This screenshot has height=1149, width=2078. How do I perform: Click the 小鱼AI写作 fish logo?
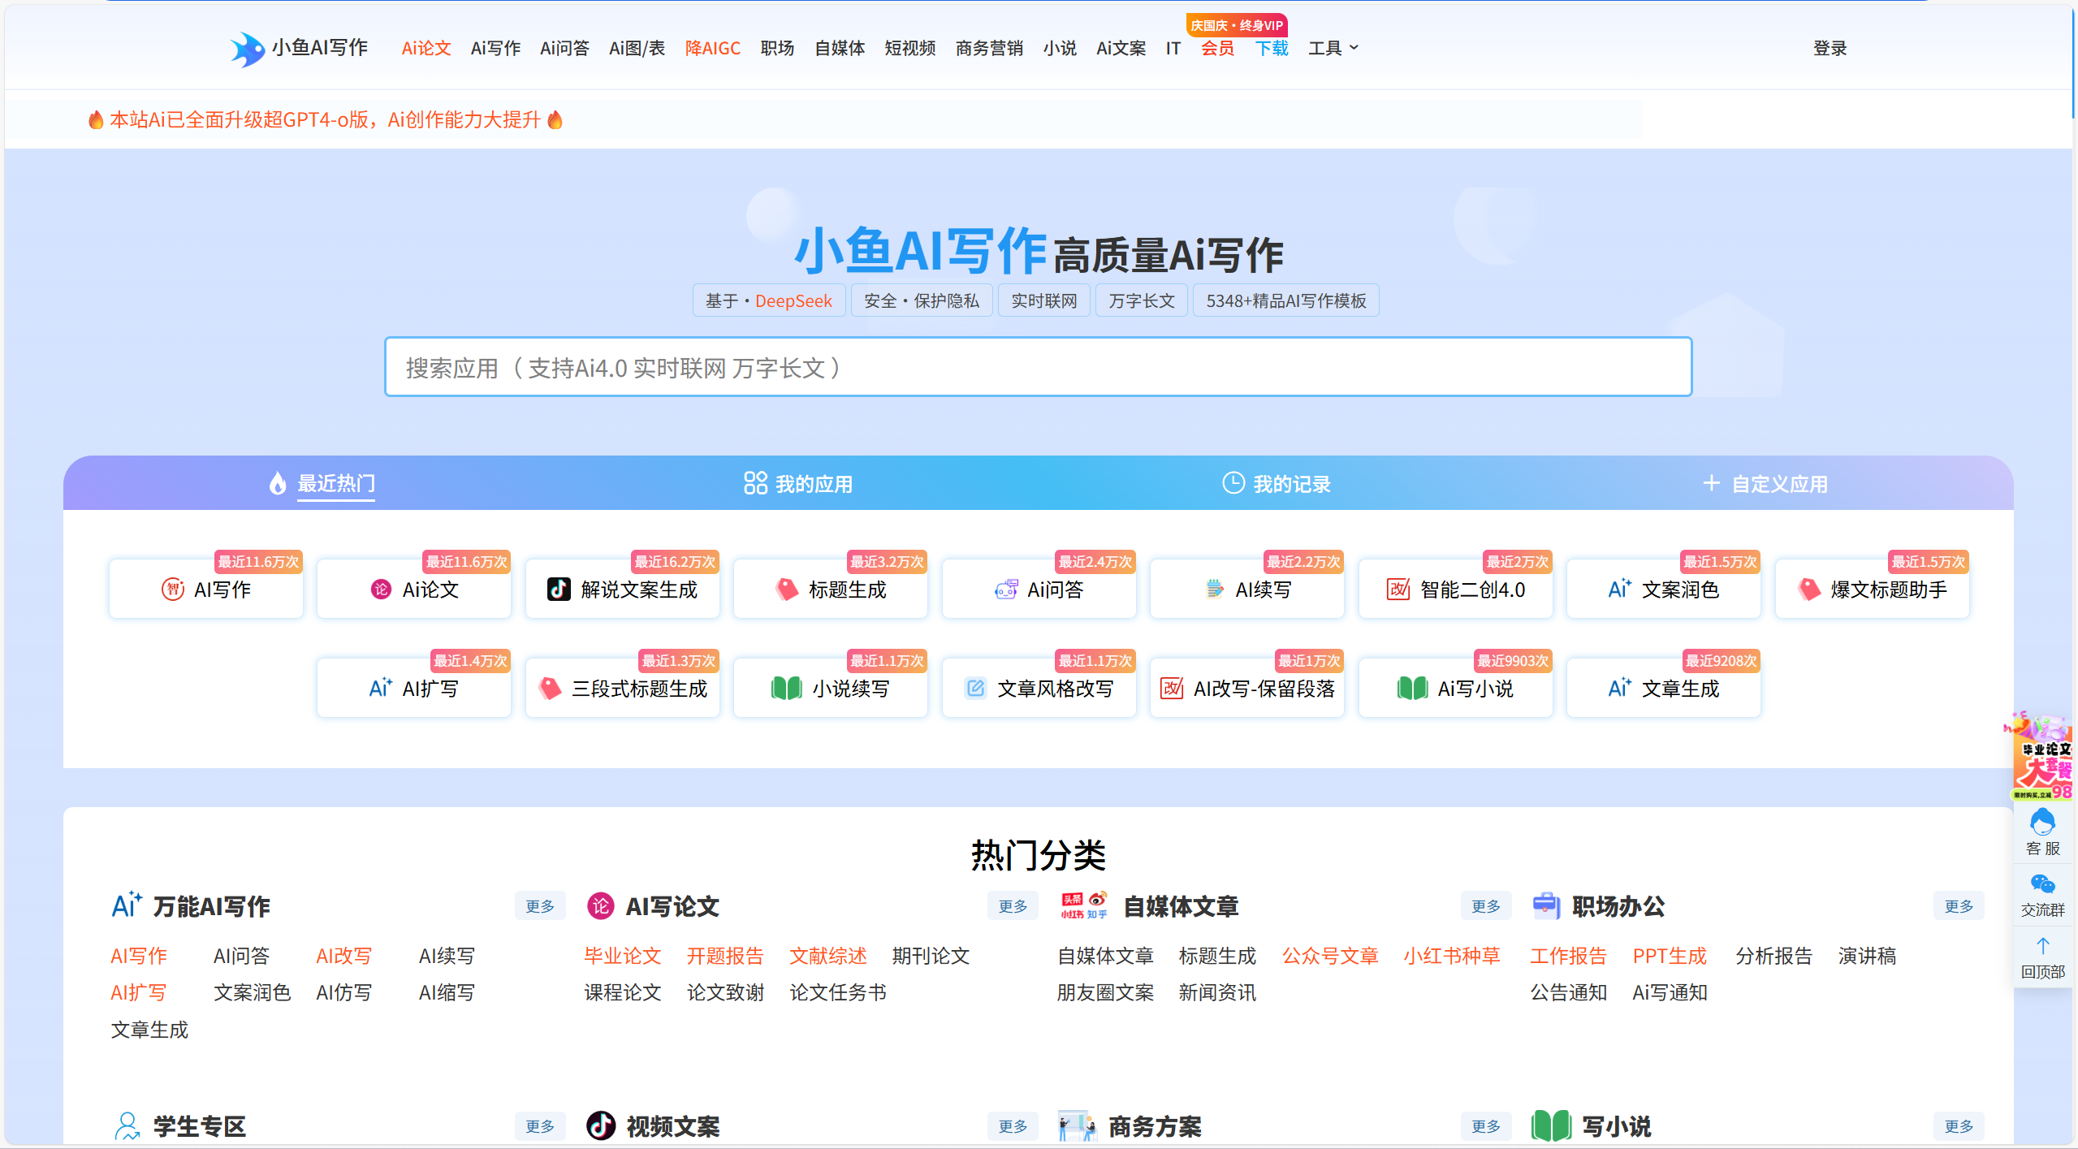(247, 49)
